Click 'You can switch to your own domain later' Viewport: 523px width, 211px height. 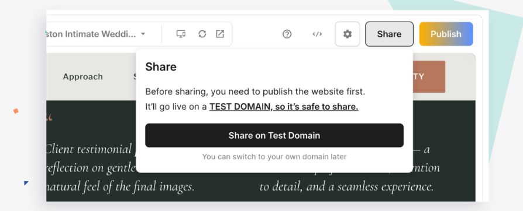tap(274, 157)
